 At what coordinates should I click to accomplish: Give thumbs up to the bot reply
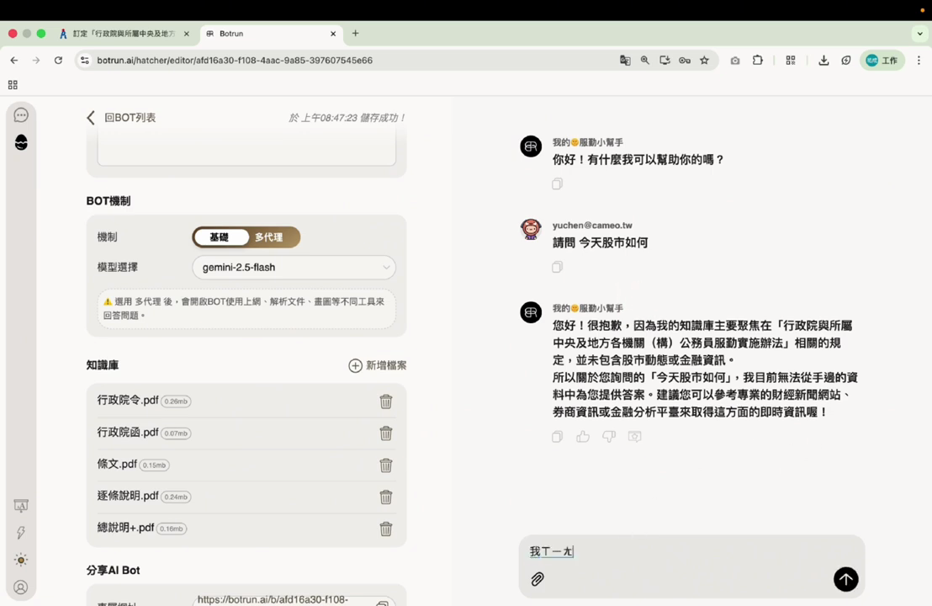[x=583, y=437]
